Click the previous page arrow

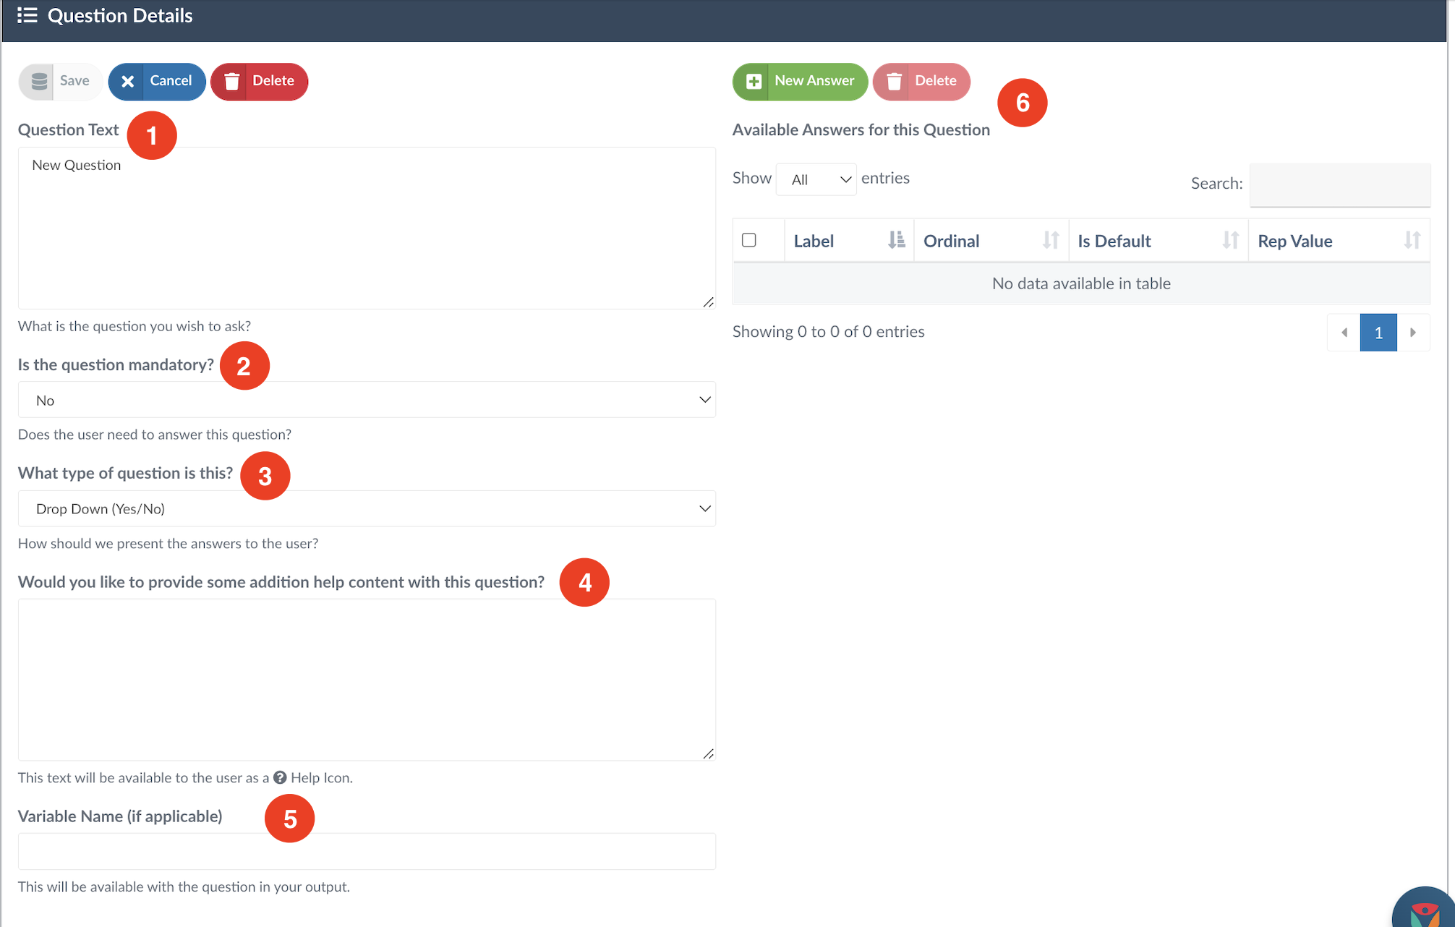point(1344,333)
